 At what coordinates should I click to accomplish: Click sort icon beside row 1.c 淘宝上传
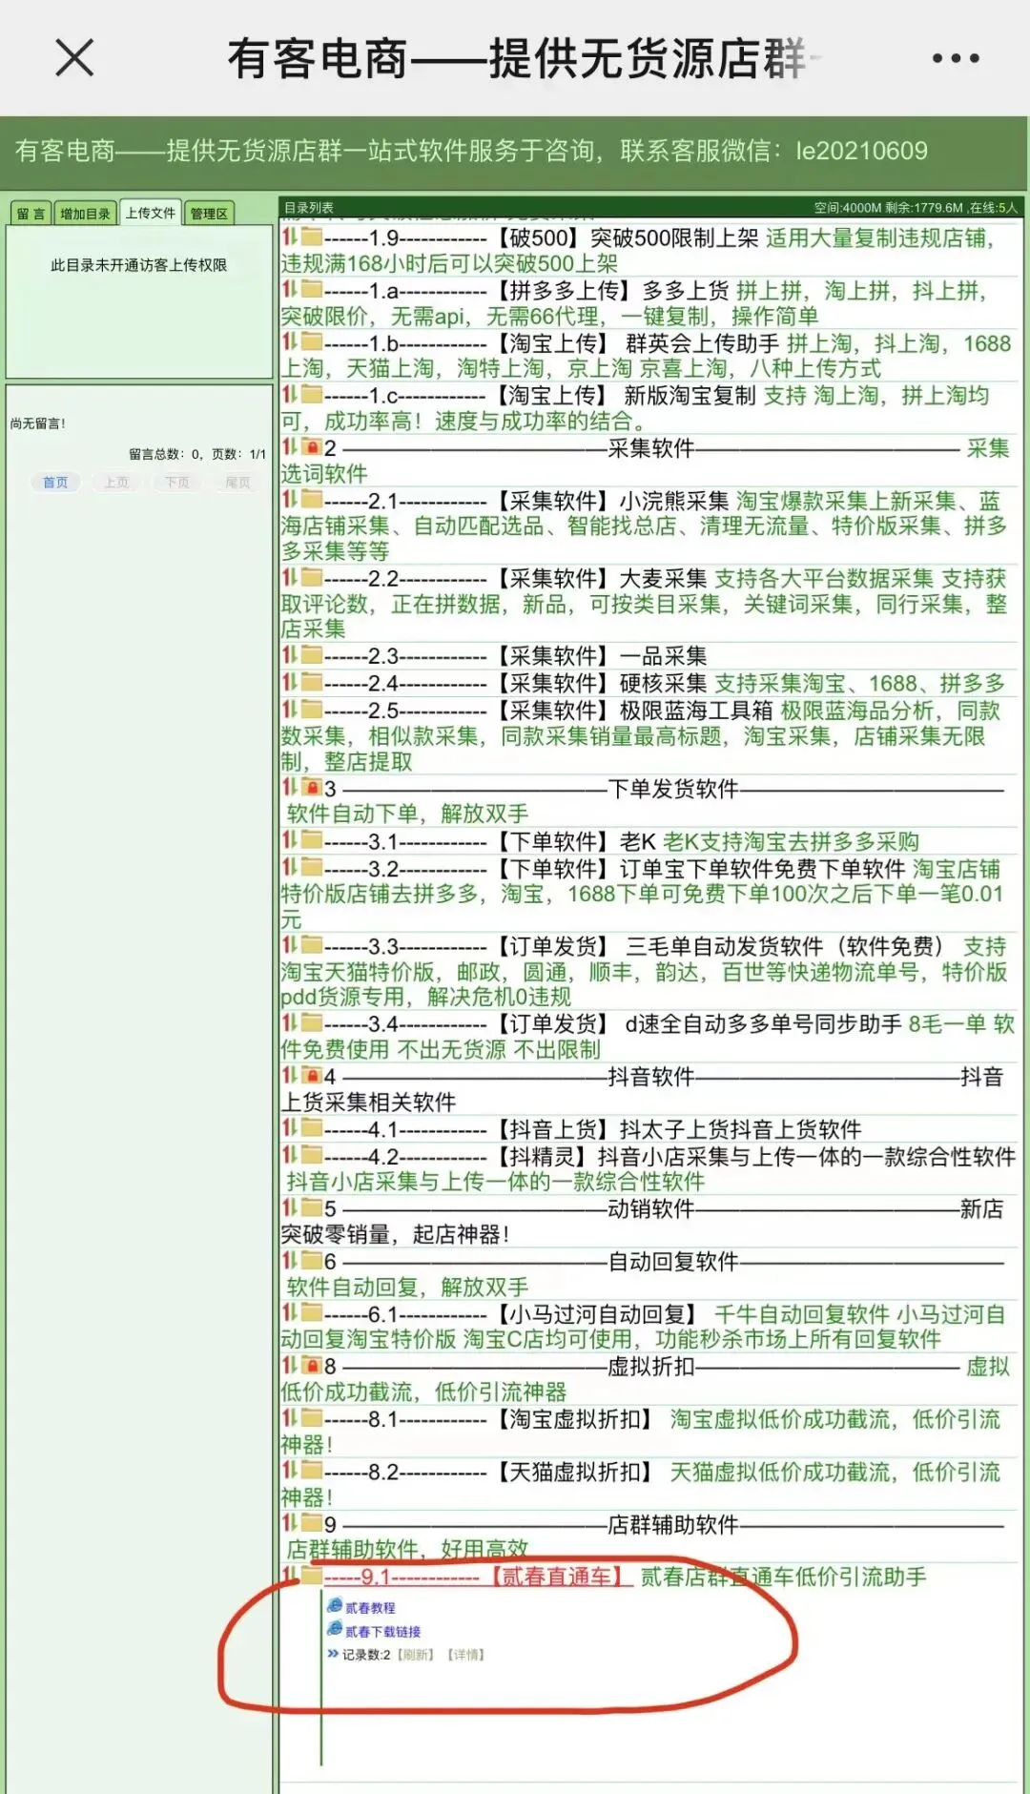[x=290, y=394]
